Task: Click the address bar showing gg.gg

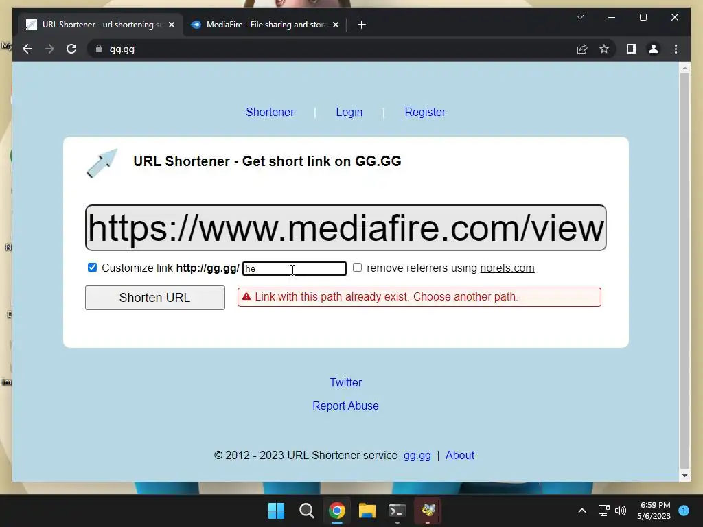Action: [x=332, y=49]
